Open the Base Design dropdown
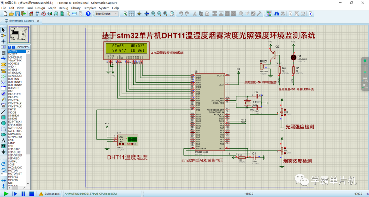This screenshot has height=197, width=369. (106, 14)
